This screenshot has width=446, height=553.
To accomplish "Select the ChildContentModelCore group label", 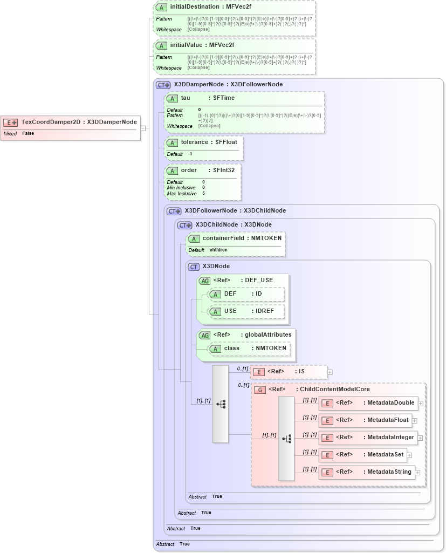I will (319, 390).
